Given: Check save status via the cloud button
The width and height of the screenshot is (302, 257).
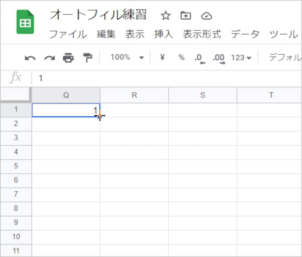Looking at the screenshot, I should [206, 15].
